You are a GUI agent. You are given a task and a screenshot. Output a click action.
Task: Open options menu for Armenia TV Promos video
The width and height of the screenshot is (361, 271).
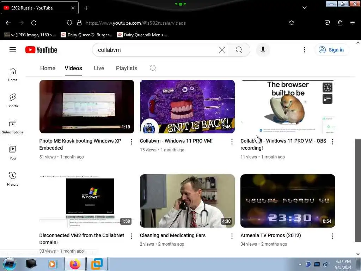coord(332,236)
